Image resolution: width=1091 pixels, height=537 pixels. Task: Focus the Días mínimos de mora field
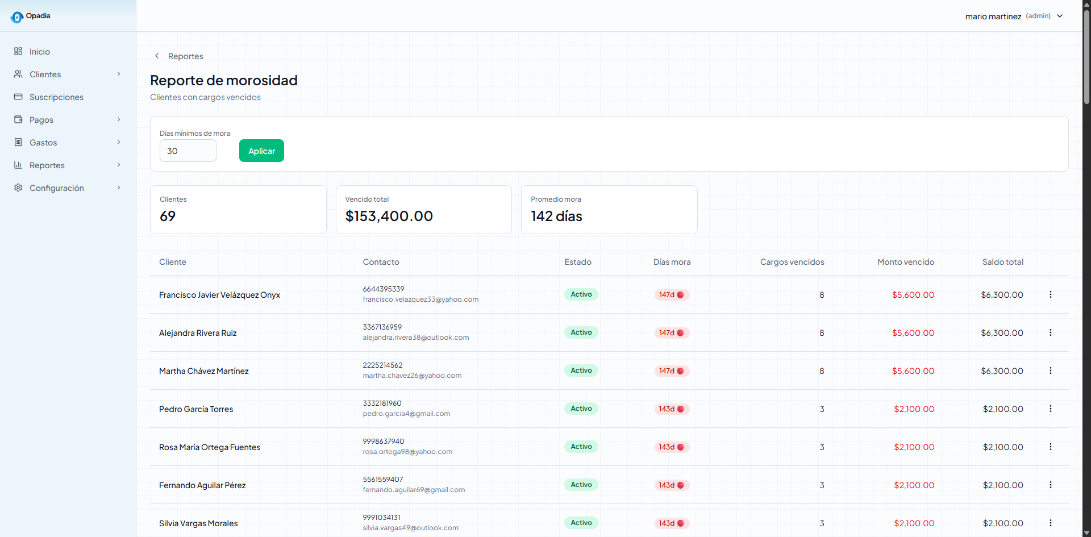(x=188, y=151)
